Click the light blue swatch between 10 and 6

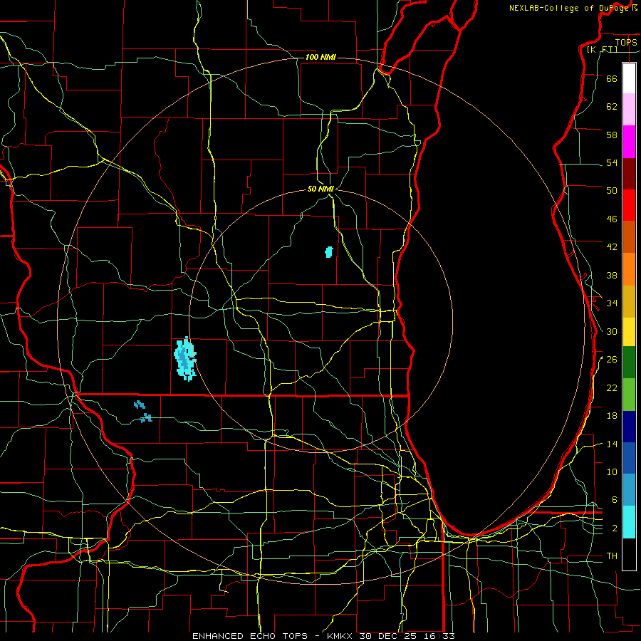(x=629, y=490)
